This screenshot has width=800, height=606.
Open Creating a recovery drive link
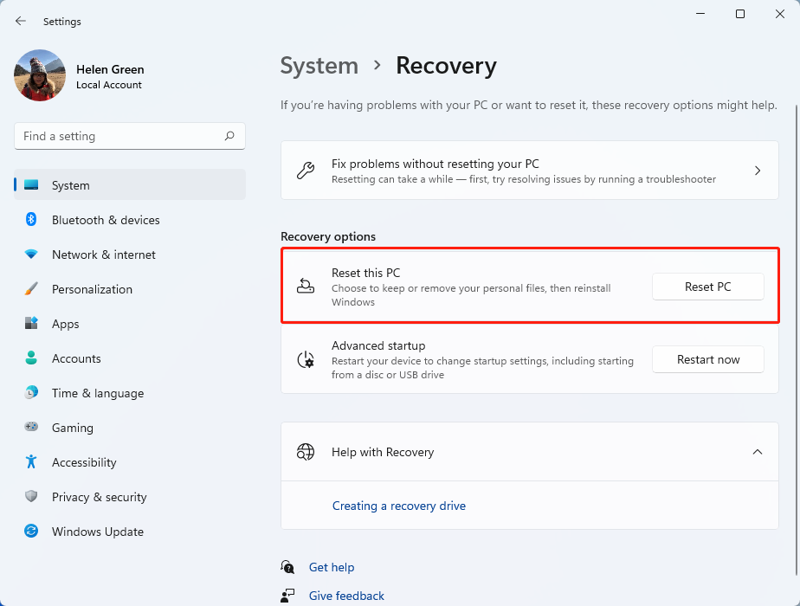[399, 506]
